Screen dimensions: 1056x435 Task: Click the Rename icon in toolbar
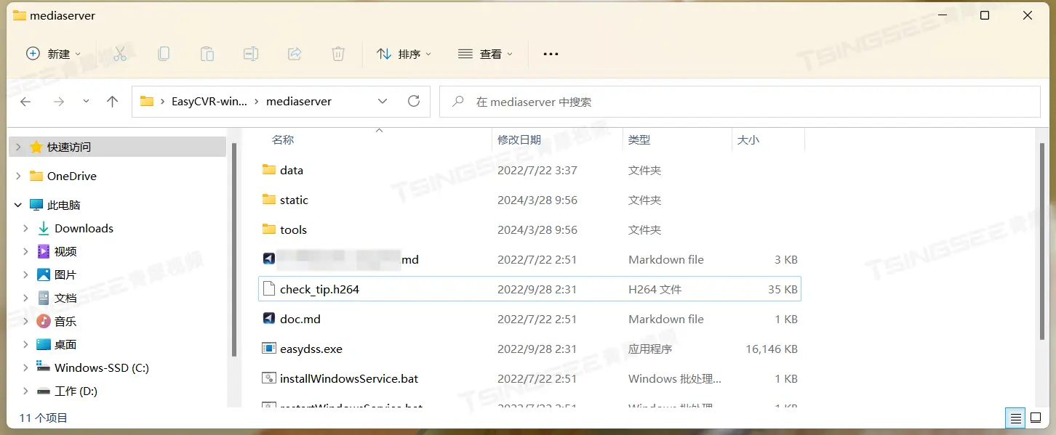(251, 54)
